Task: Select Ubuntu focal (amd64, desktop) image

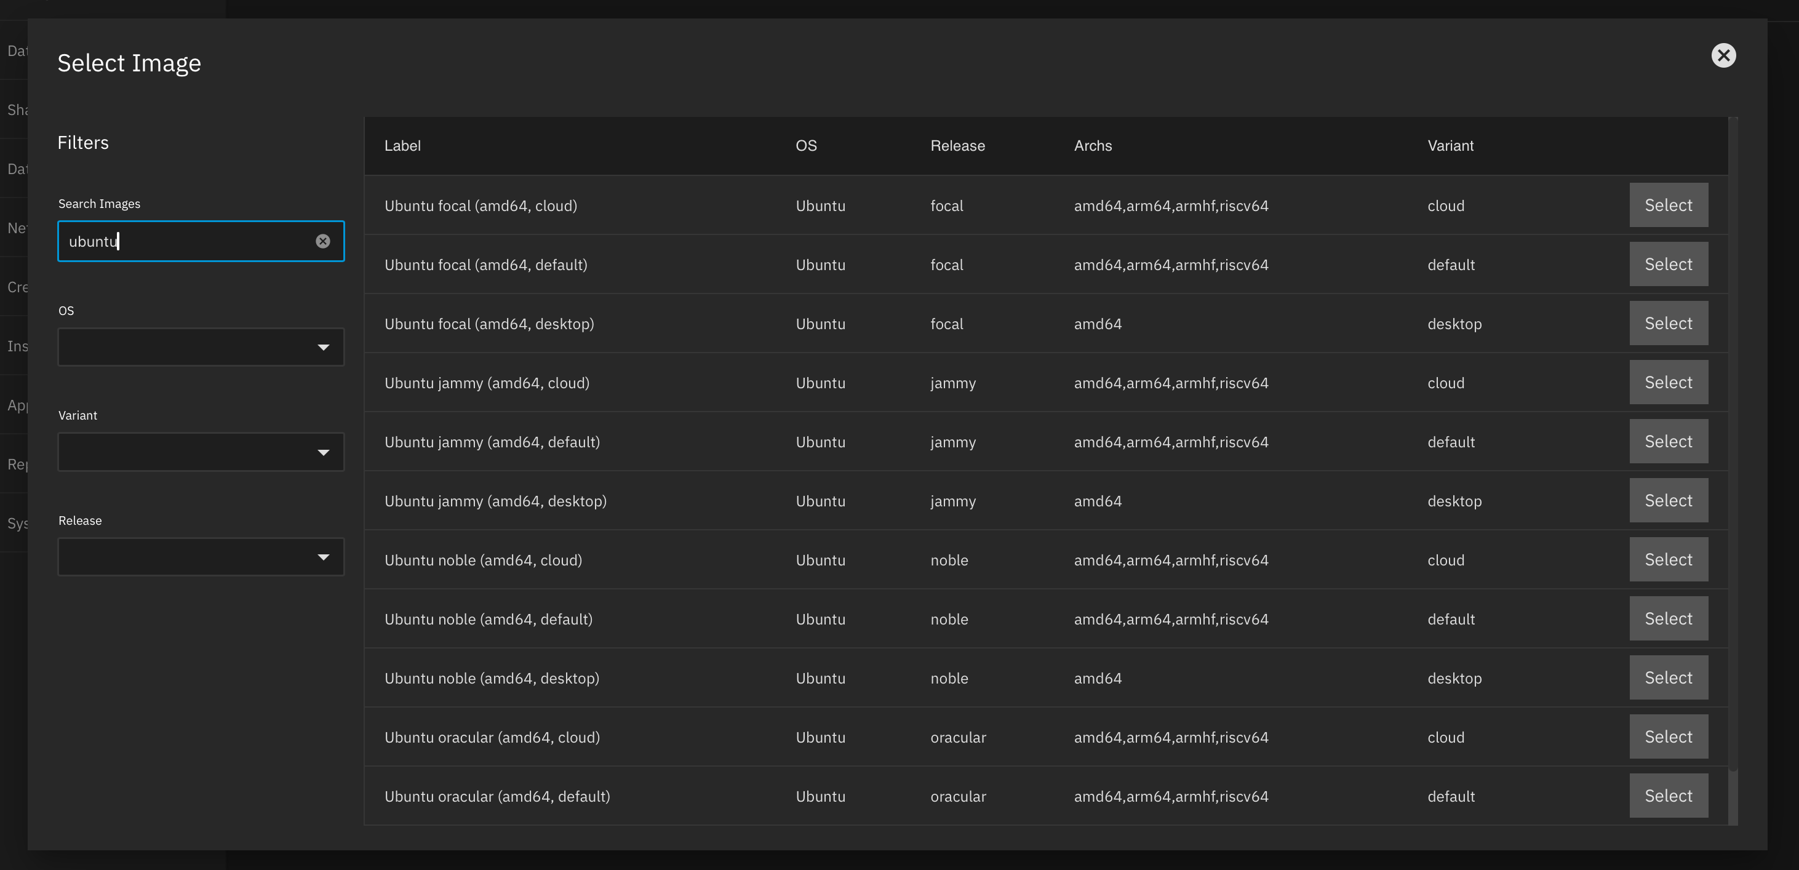Action: pos(1669,323)
